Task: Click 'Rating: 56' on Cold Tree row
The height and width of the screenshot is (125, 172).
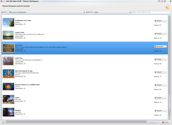Action: coord(158,64)
